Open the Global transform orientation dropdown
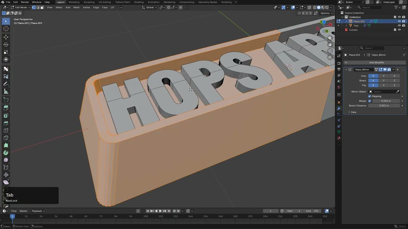Image resolution: width=408 pixels, height=229 pixels. click(x=150, y=7)
